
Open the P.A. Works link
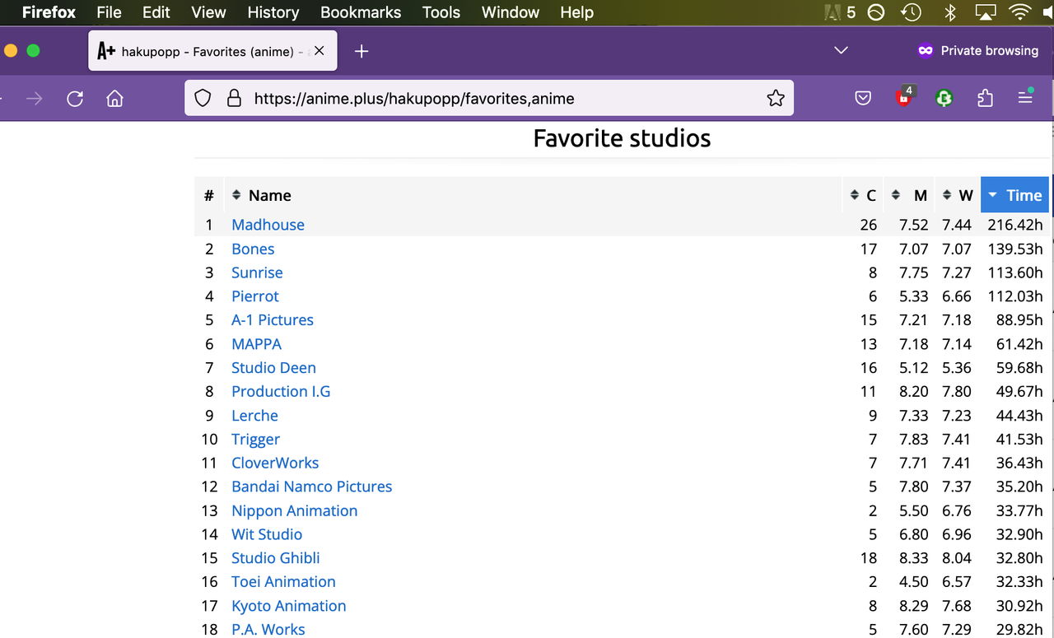(268, 630)
